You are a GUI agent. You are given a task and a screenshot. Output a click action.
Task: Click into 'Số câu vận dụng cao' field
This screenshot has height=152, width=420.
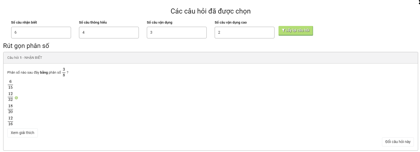click(244, 33)
